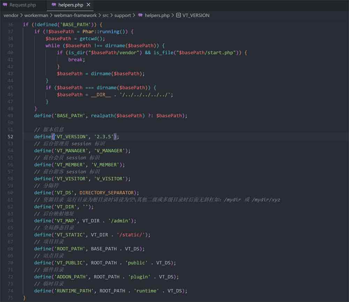This screenshot has width=349, height=302.
Task: Click the PHP file icon in breadcrumb
Action: 140,15
